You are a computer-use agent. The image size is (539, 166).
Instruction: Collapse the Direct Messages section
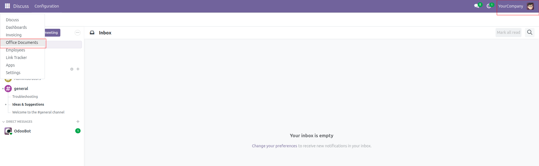pyautogui.click(x=4, y=122)
